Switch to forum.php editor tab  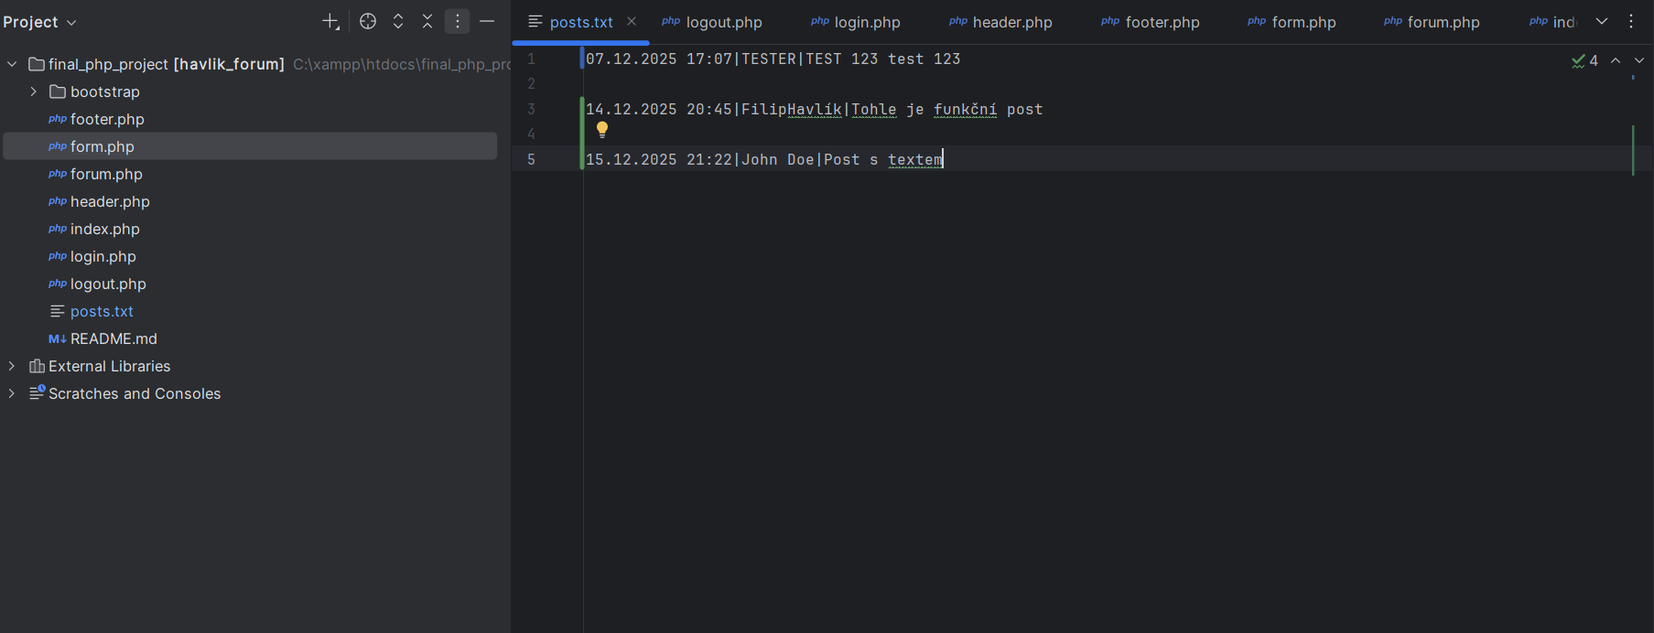coord(1432,22)
